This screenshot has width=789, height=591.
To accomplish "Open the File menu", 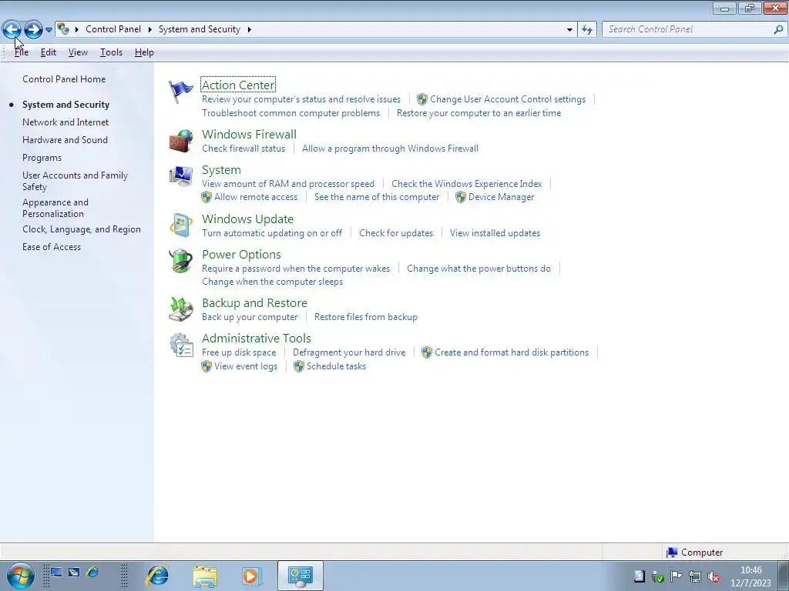I will click(x=21, y=52).
